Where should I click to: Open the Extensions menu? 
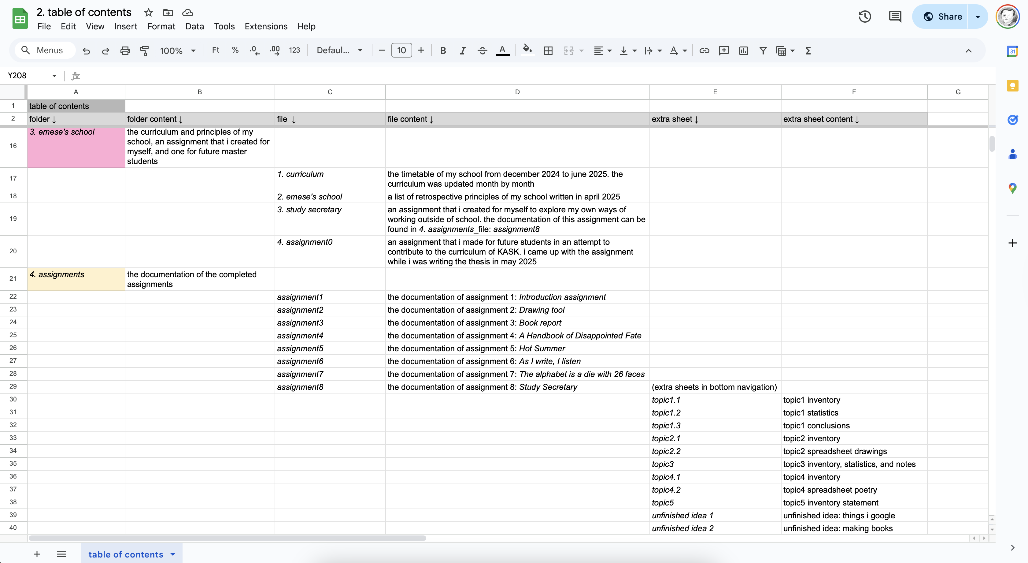point(266,26)
